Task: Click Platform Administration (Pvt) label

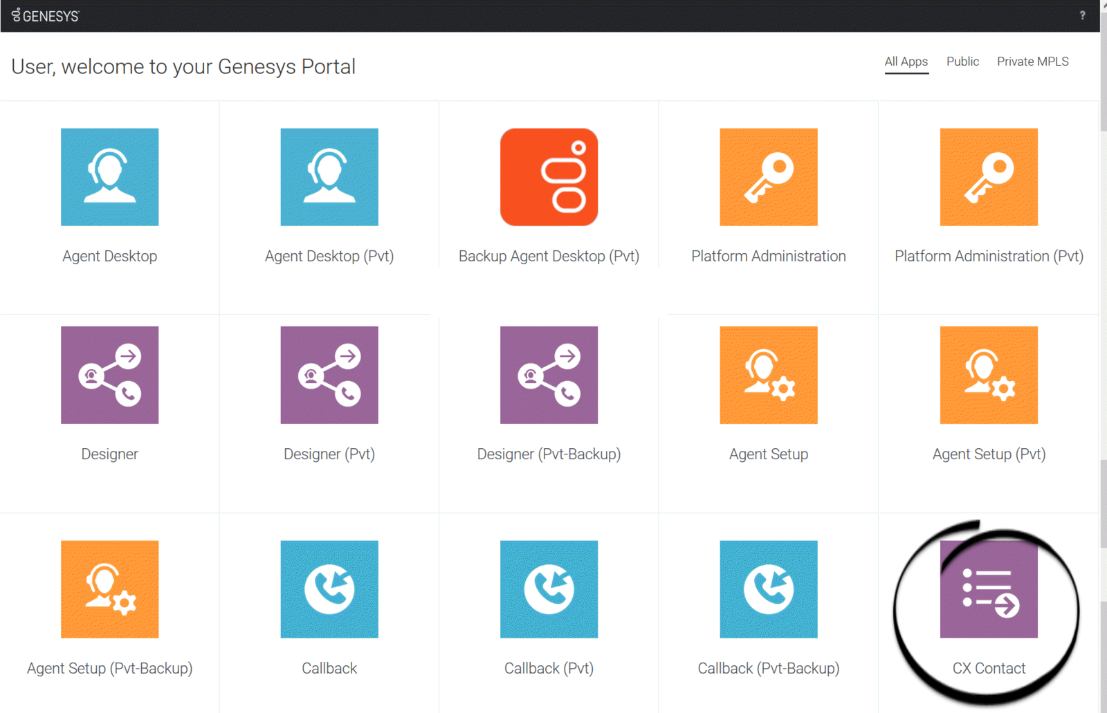Action: click(989, 257)
